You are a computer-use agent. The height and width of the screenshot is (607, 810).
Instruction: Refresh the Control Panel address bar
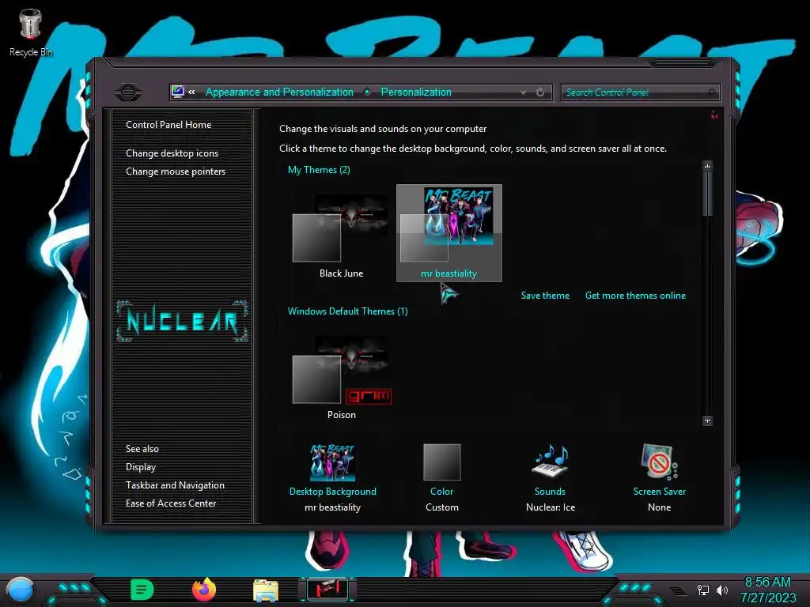tap(540, 92)
